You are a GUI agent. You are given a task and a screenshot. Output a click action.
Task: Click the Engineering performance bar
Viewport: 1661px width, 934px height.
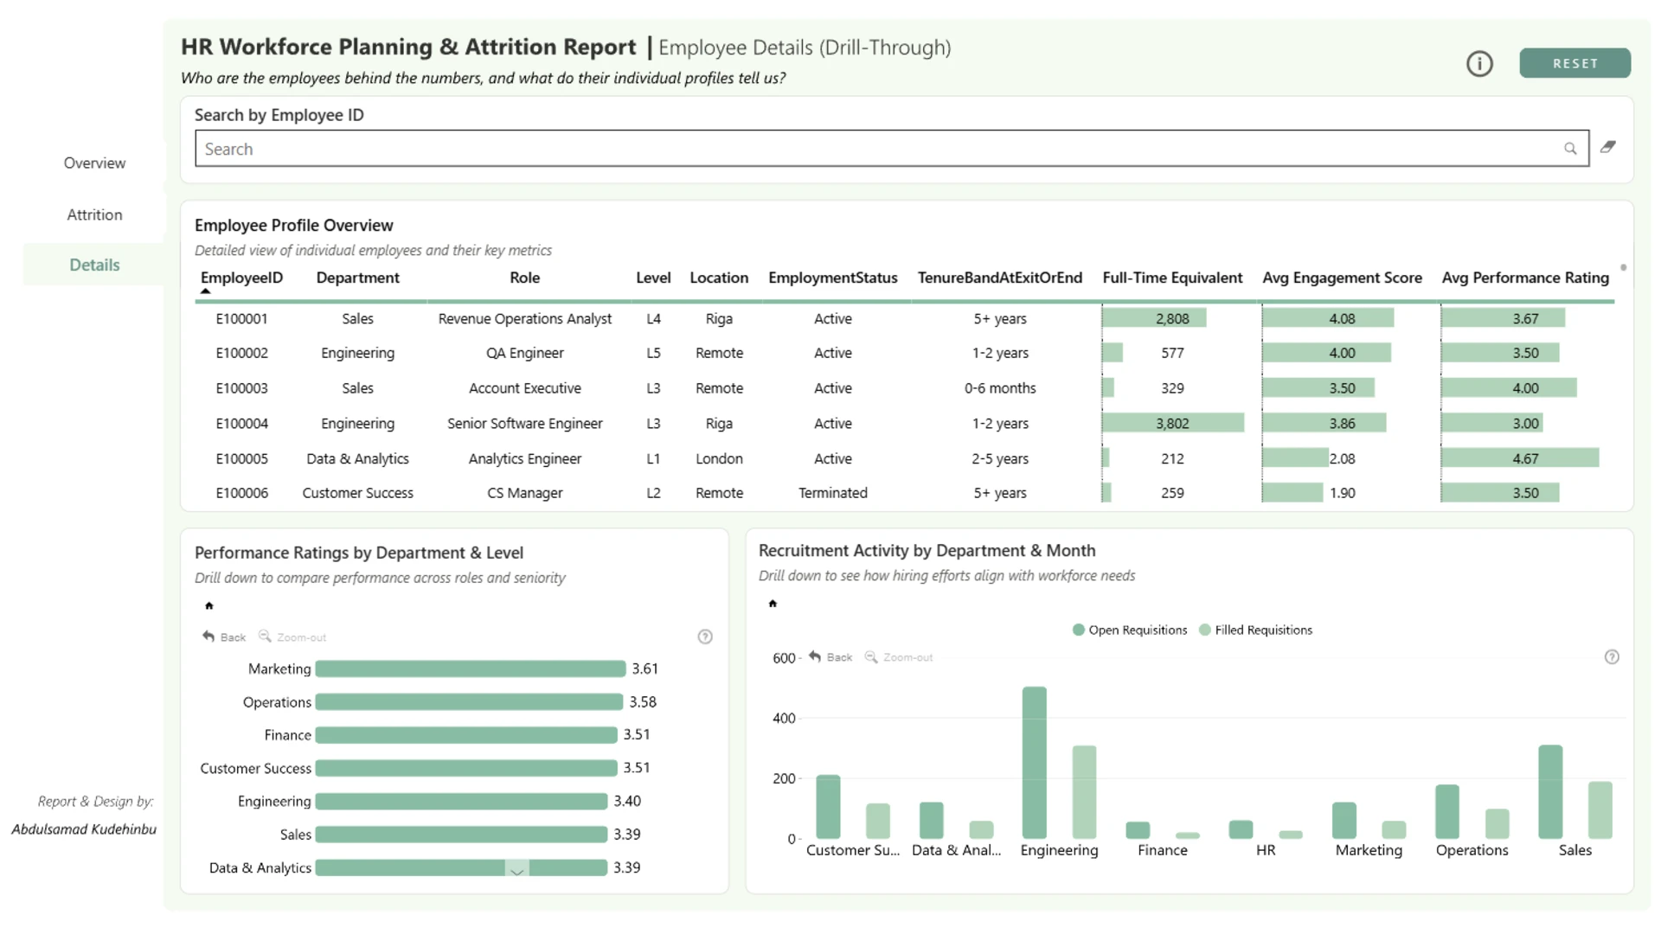tap(461, 801)
